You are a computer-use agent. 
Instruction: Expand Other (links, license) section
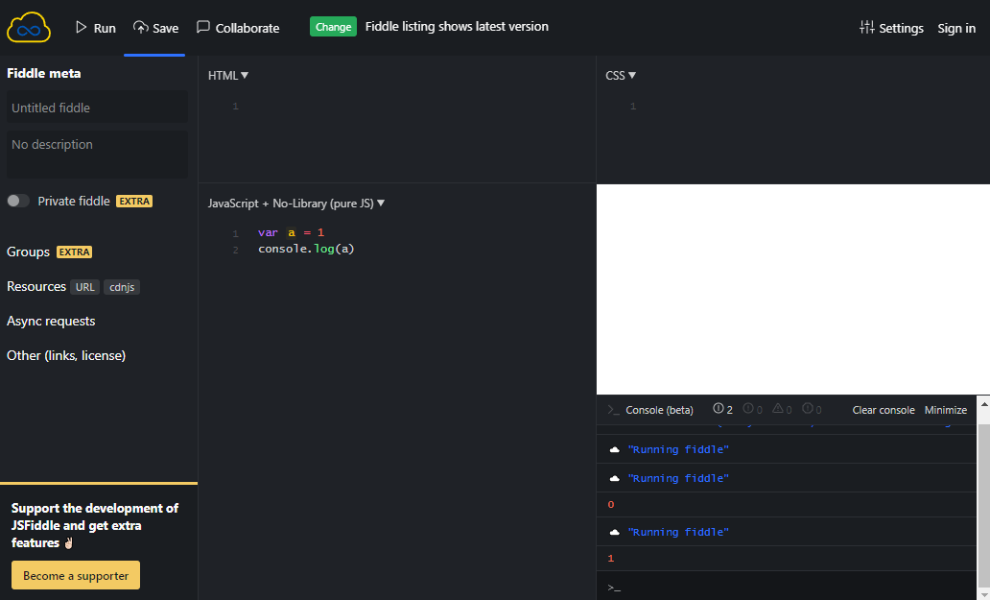point(65,355)
